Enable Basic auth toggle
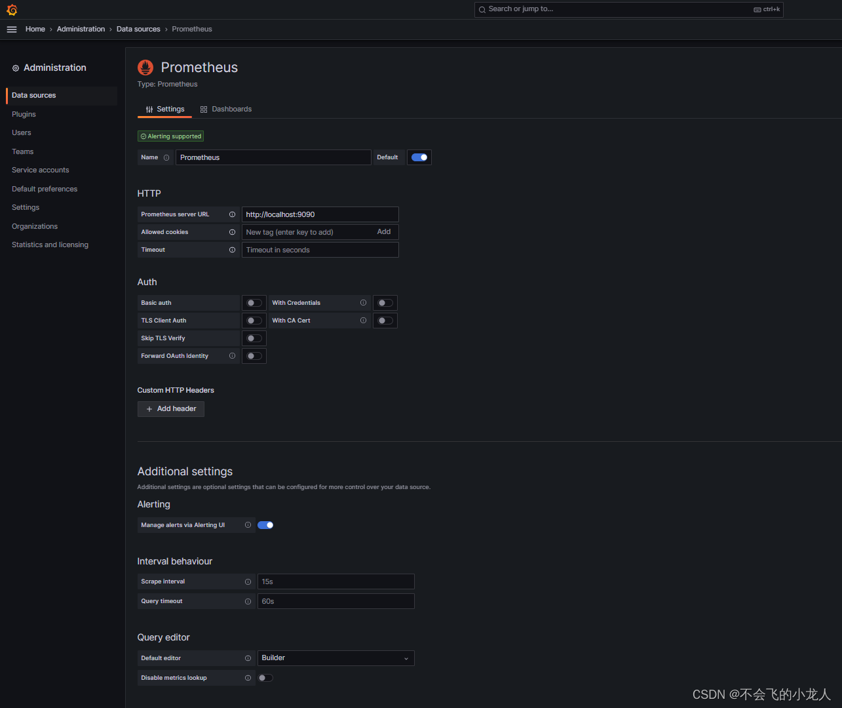The width and height of the screenshot is (842, 708). 254,303
